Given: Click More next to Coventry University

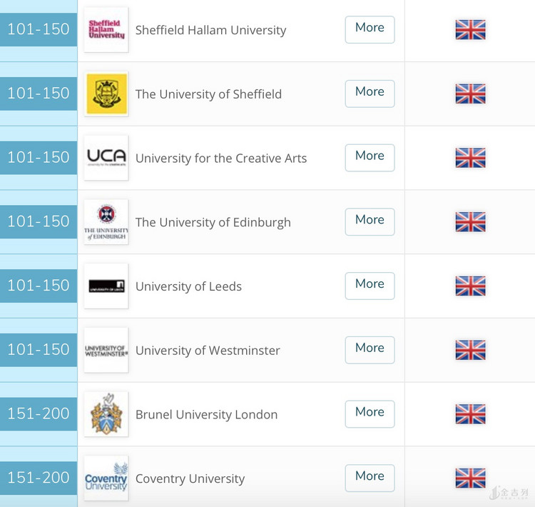Looking at the screenshot, I should click(370, 478).
